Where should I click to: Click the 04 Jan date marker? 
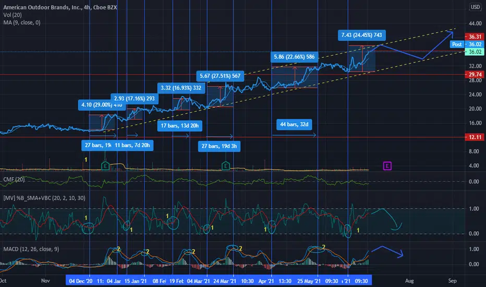click(x=114, y=281)
